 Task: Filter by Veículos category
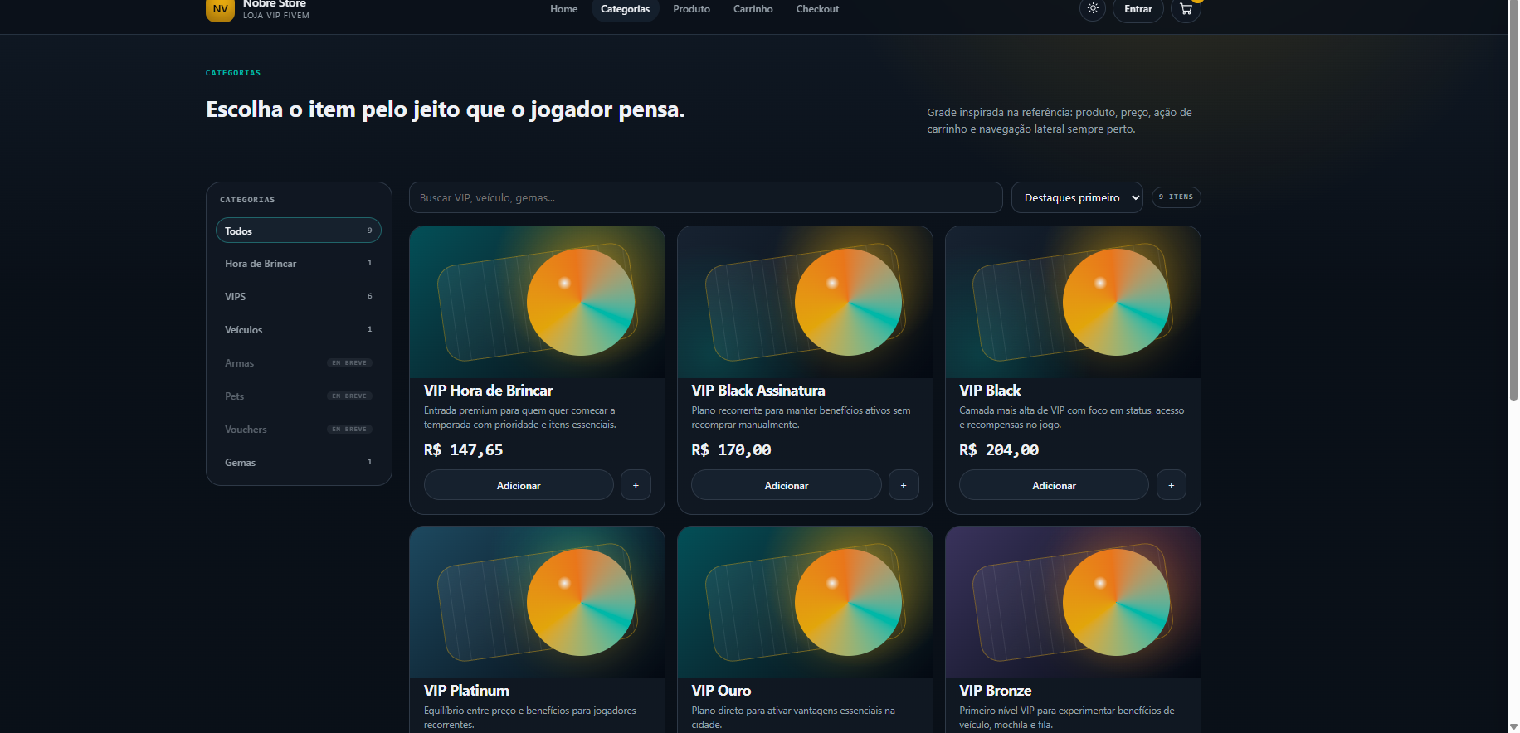tap(299, 330)
